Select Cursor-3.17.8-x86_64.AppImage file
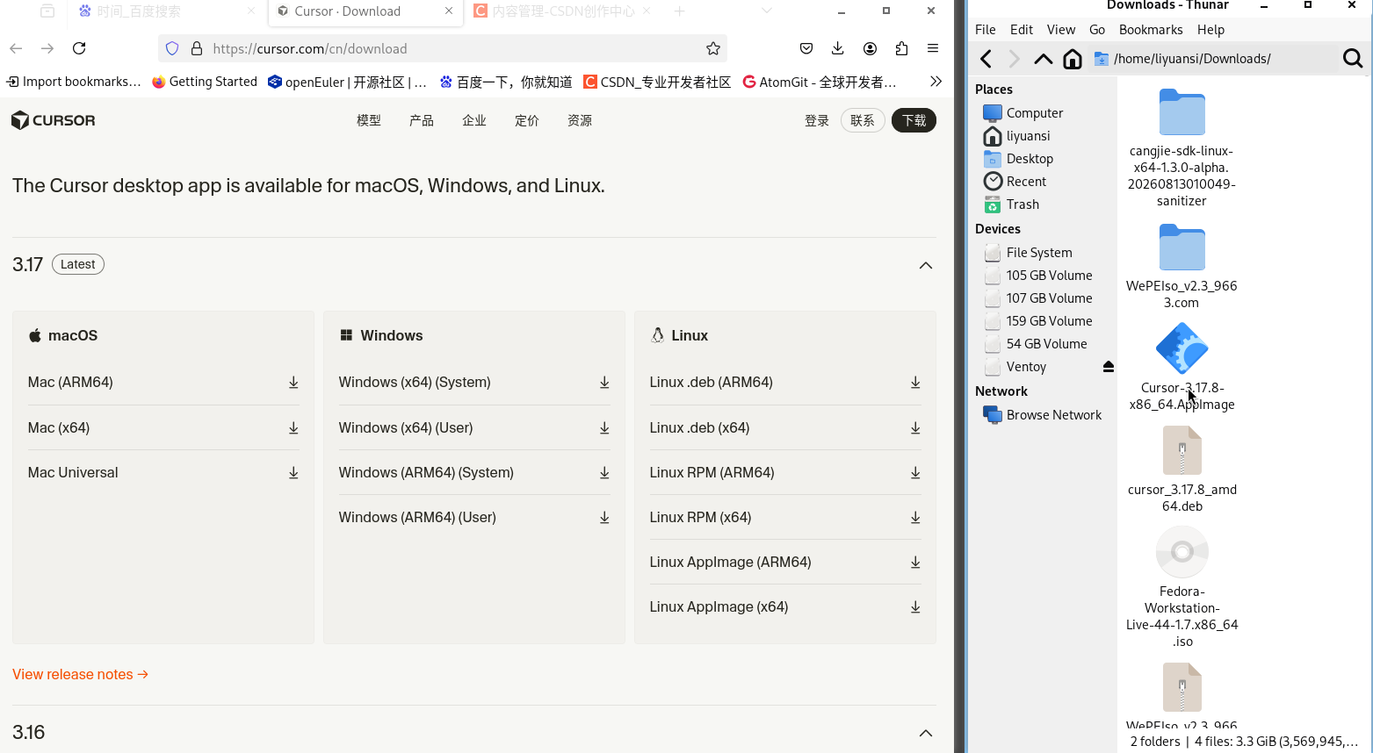Viewport: 1373px width, 753px height. tap(1182, 367)
